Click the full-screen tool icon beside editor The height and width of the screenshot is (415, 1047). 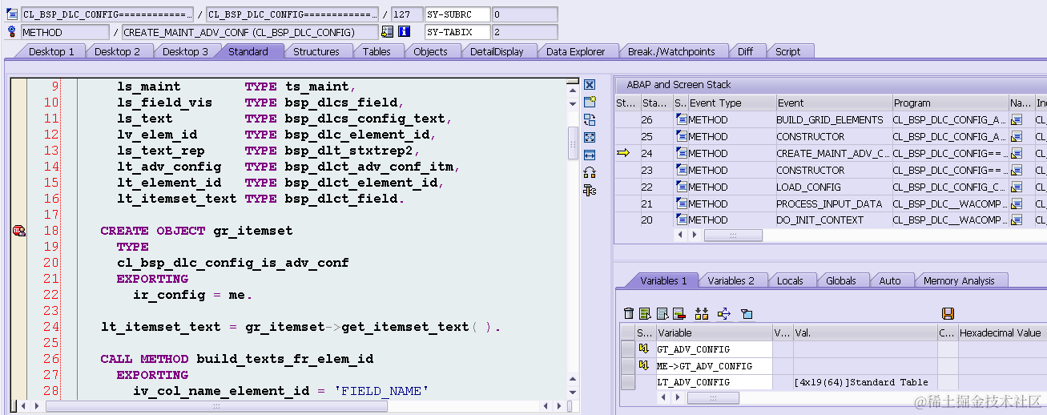[590, 137]
